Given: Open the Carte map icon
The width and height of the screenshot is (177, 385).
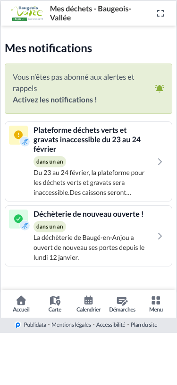Looking at the screenshot, I should (x=55, y=300).
